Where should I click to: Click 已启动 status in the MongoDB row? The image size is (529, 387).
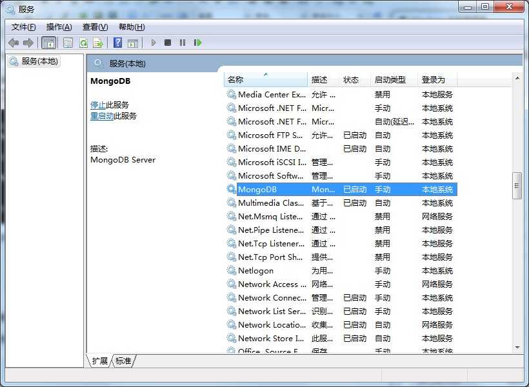point(355,189)
